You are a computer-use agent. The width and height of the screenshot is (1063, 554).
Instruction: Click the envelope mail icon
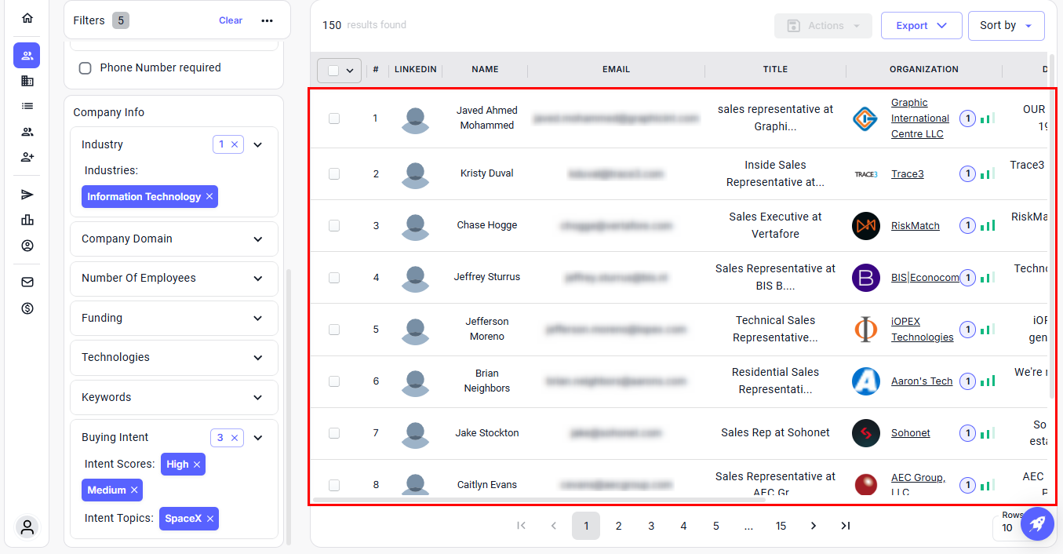pyautogui.click(x=27, y=282)
